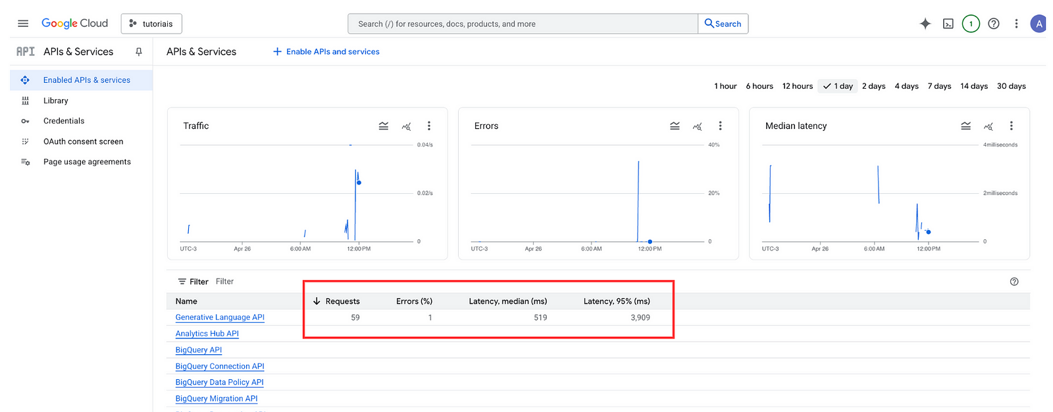This screenshot has height=412, width=1053.
Task: Click Enable APIs and services
Action: pyautogui.click(x=326, y=52)
